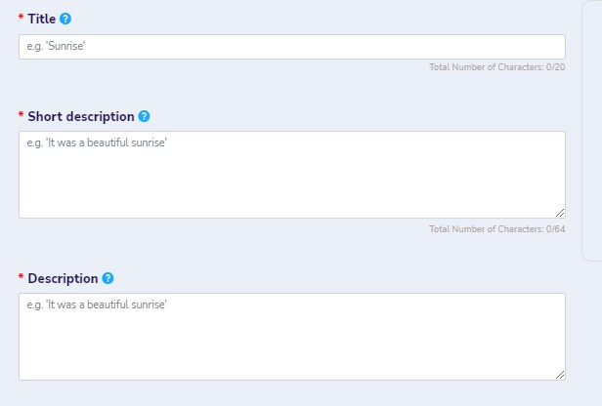This screenshot has width=602, height=406.
Task: Click the red asterisk beside Title
Action: (x=21, y=17)
